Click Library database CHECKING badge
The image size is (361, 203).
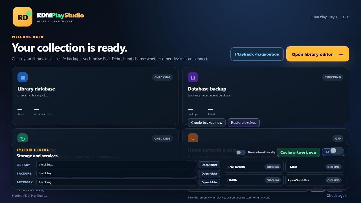pyautogui.click(x=162, y=77)
